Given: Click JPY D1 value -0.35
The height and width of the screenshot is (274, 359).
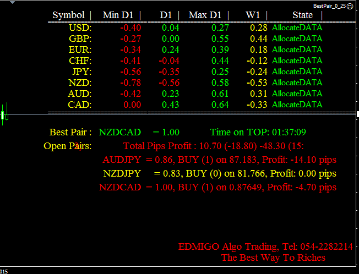Looking at the screenshot, I should (169, 72).
